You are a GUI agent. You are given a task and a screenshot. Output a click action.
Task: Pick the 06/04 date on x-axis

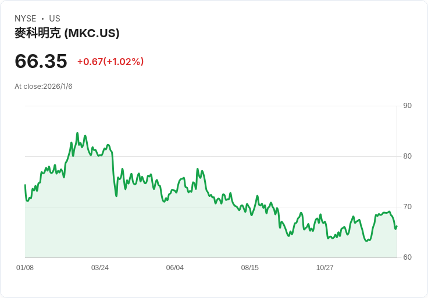175,268
